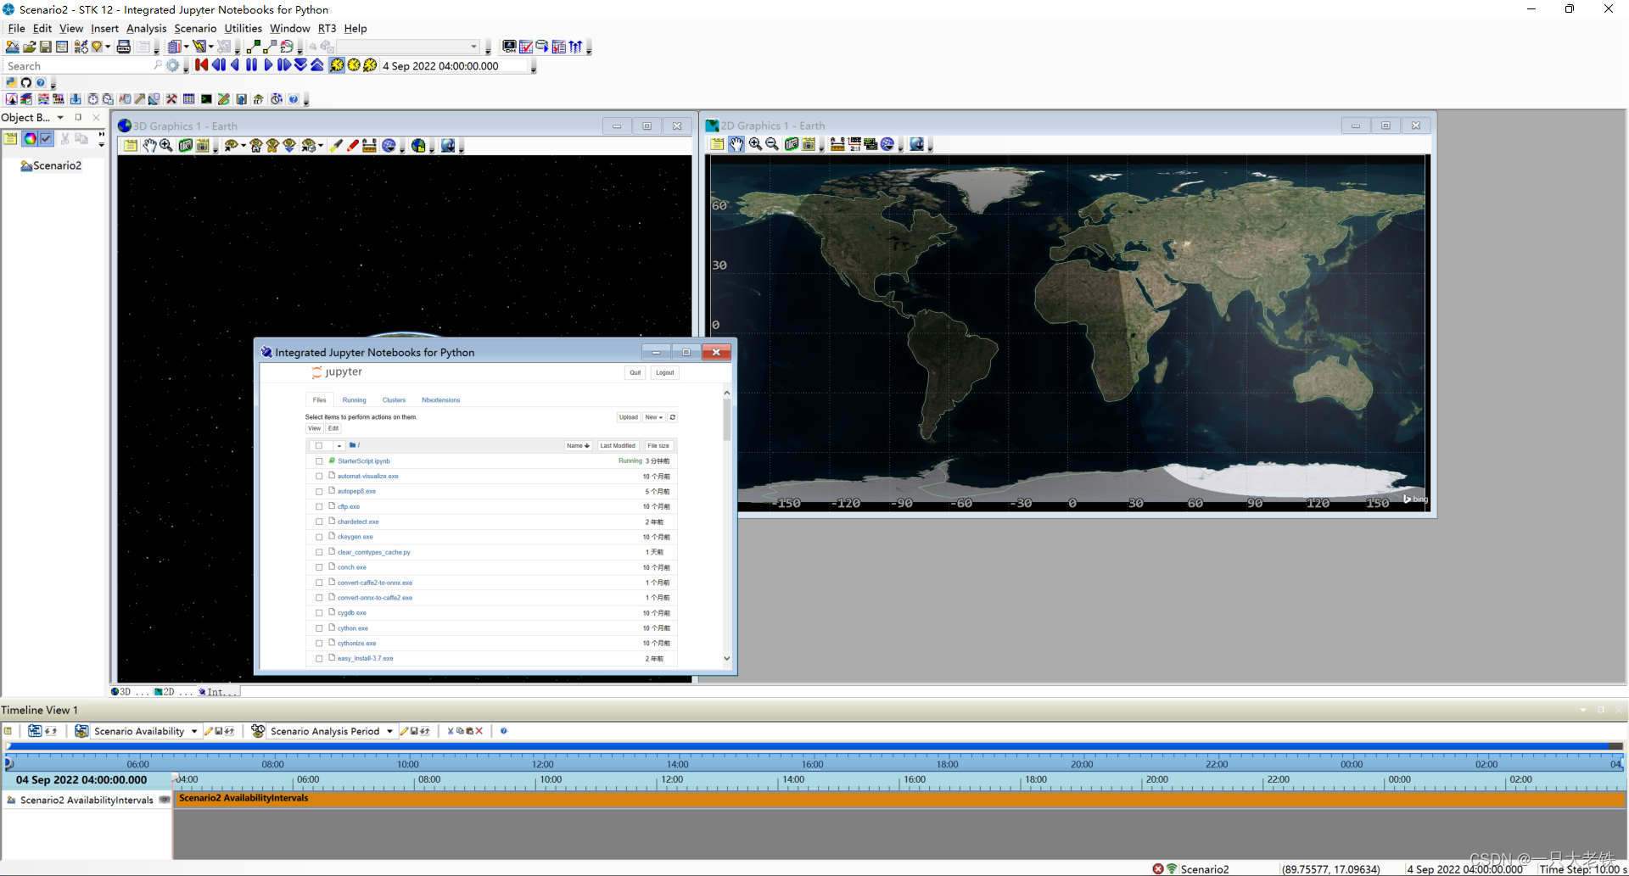
Task: Switch to the Clusters tab in Jupyter
Action: click(x=394, y=400)
